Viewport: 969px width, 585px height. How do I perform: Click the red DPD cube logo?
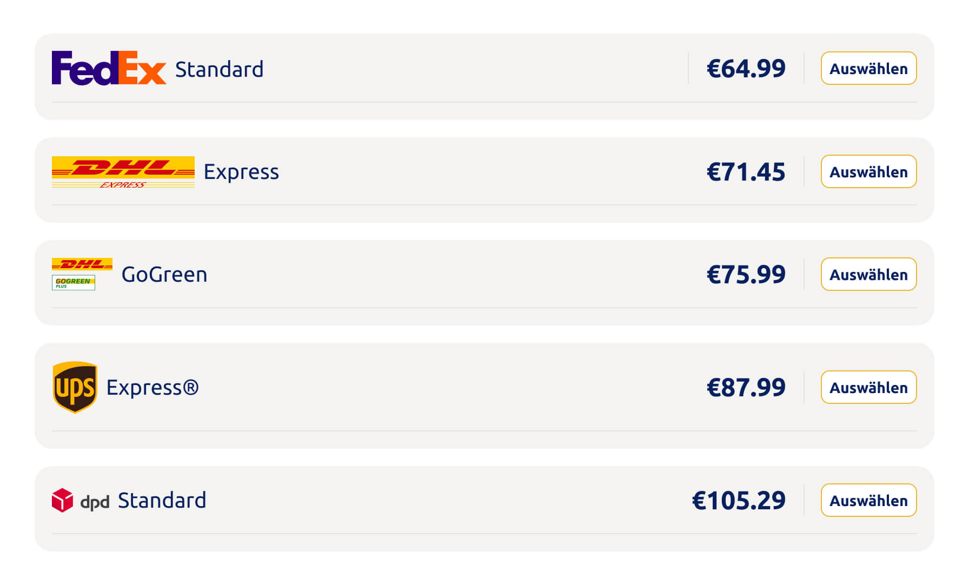[62, 500]
